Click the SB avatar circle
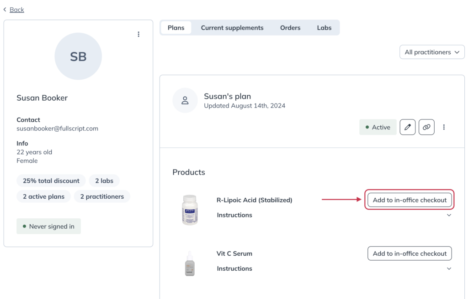Image resolution: width=468 pixels, height=299 pixels. click(78, 56)
